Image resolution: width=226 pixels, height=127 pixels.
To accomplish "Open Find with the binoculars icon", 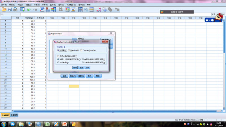I will pyautogui.click(x=60, y=10).
